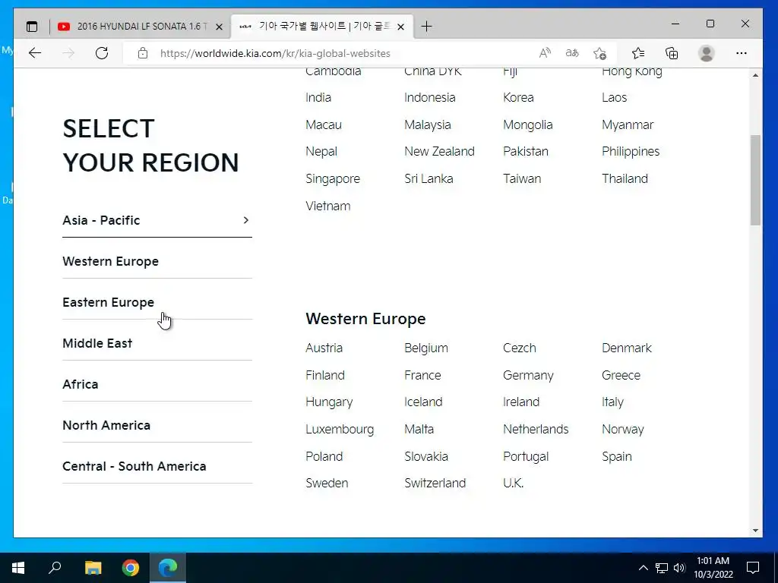Image resolution: width=778 pixels, height=583 pixels.
Task: Select the Kia country websites tab
Action: [322, 27]
